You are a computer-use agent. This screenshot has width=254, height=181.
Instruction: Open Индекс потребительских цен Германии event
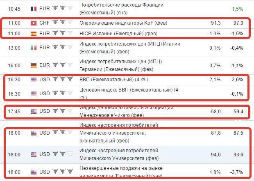pos(121,65)
